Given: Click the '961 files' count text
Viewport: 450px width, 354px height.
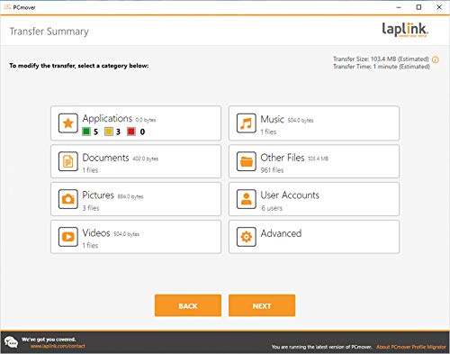Looking at the screenshot, I should 272,170.
